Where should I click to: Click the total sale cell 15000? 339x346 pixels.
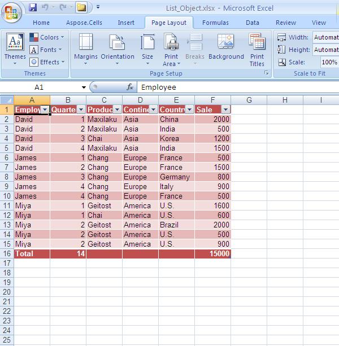point(212,254)
